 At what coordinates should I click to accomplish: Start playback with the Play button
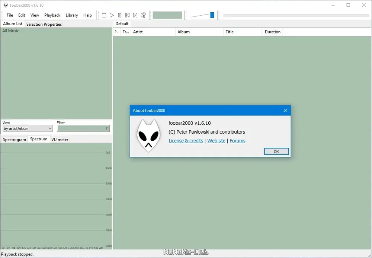tap(112, 15)
